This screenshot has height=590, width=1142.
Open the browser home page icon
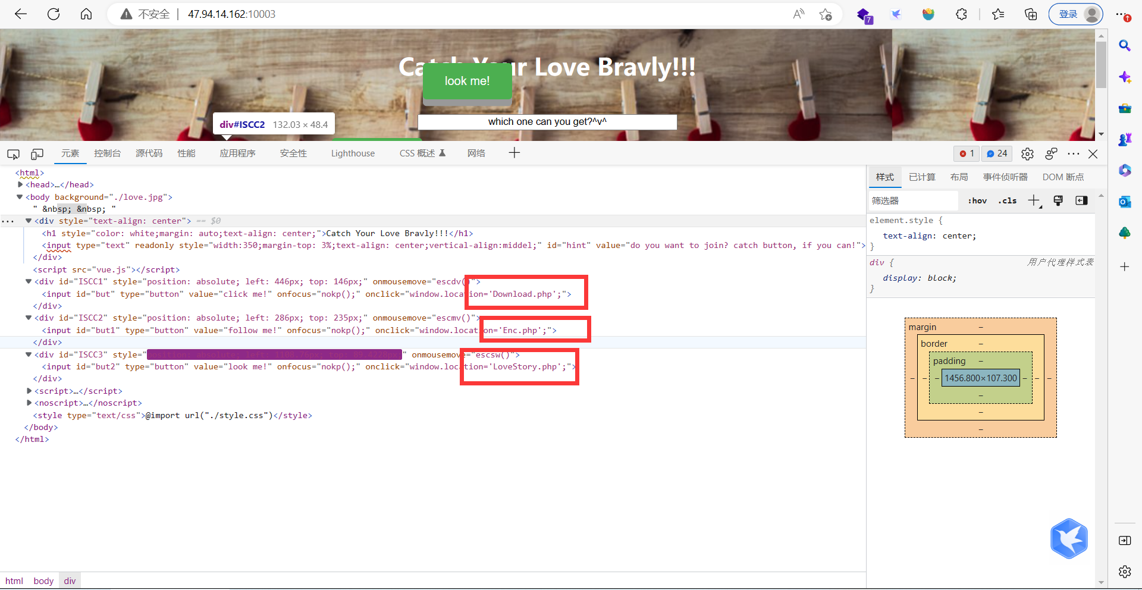tap(86, 14)
